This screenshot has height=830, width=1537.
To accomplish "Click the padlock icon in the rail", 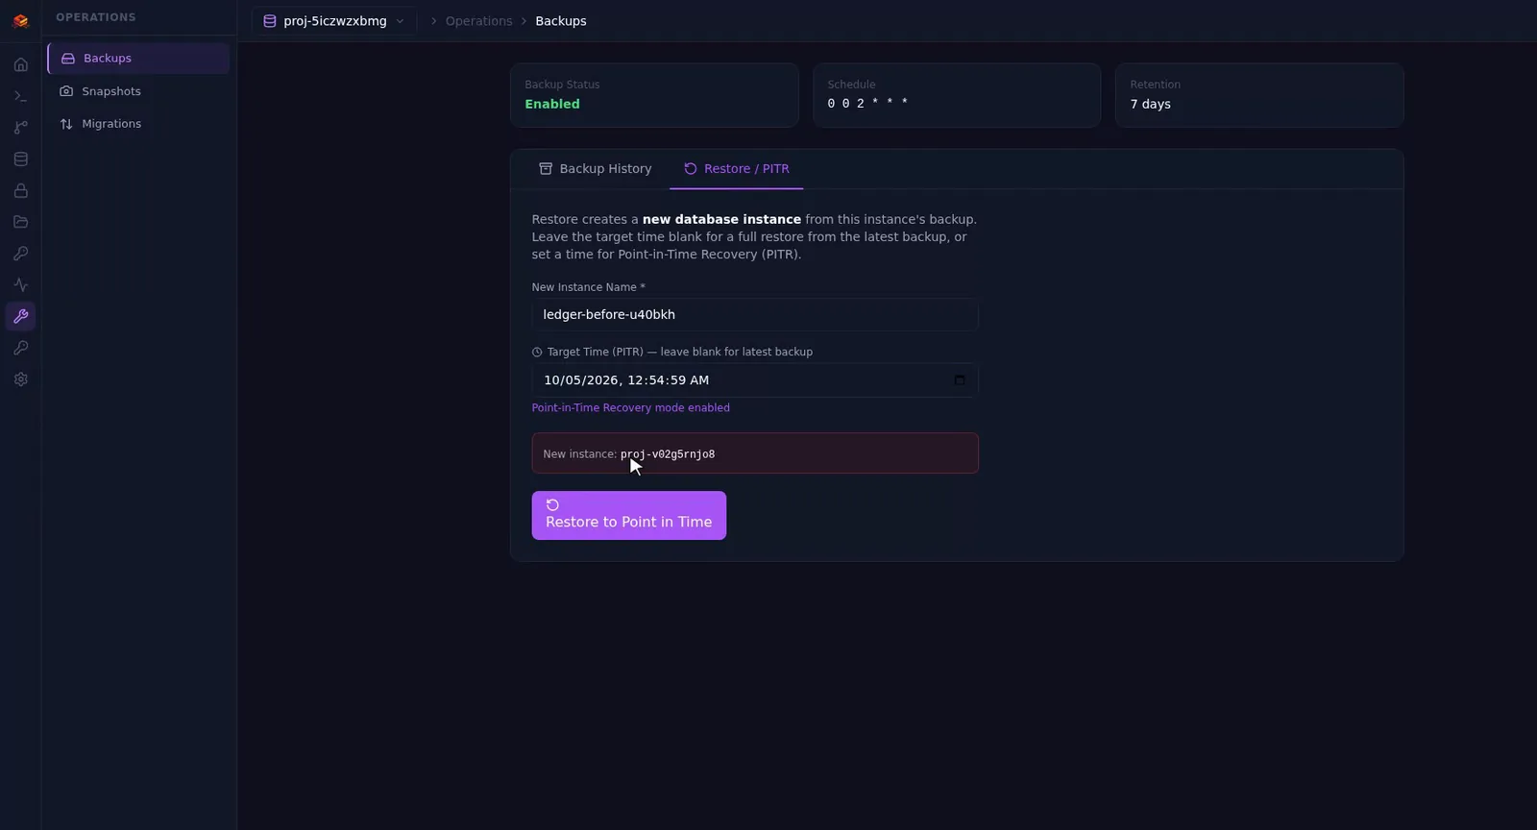I will click(x=20, y=191).
